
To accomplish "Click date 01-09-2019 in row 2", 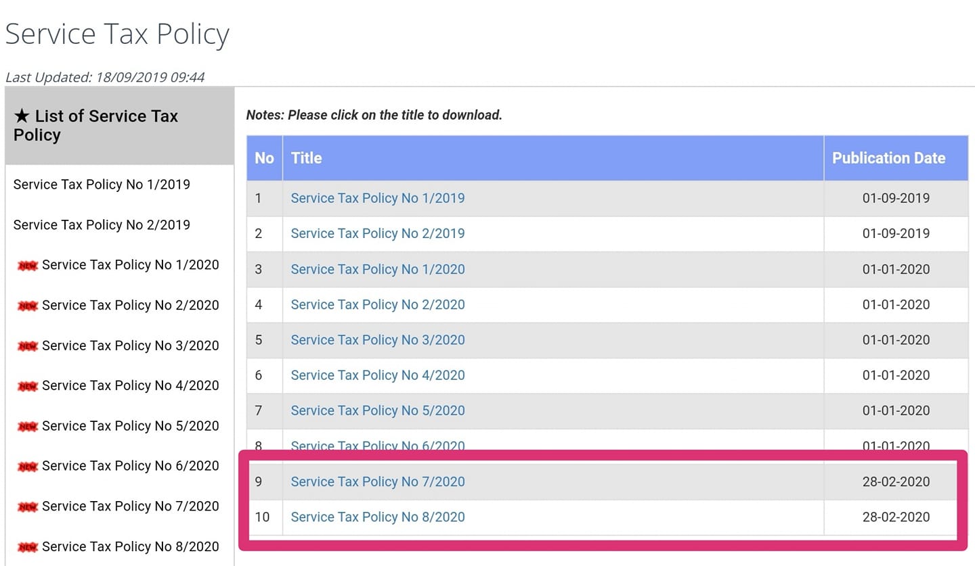I will [896, 233].
